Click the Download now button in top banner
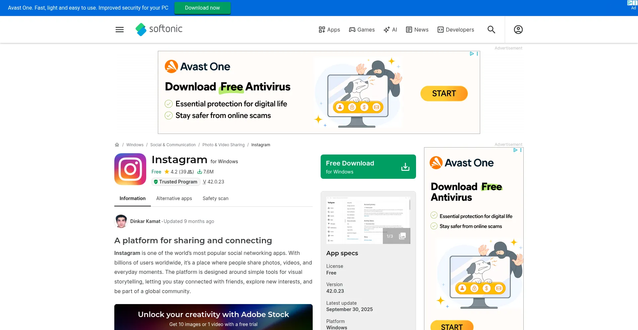638x330 pixels. tap(202, 8)
